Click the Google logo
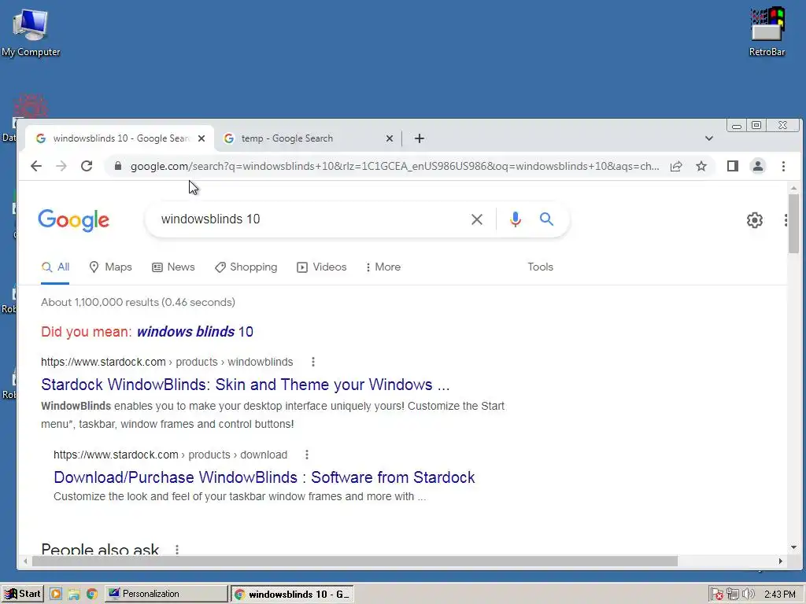 point(73,220)
